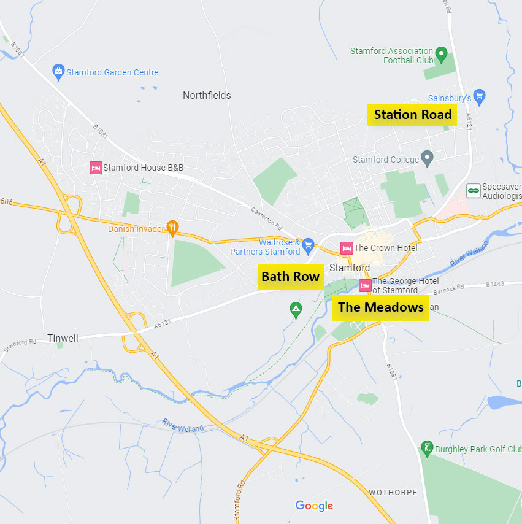
Task: Click the Tinwell village label
Action: [x=63, y=338]
